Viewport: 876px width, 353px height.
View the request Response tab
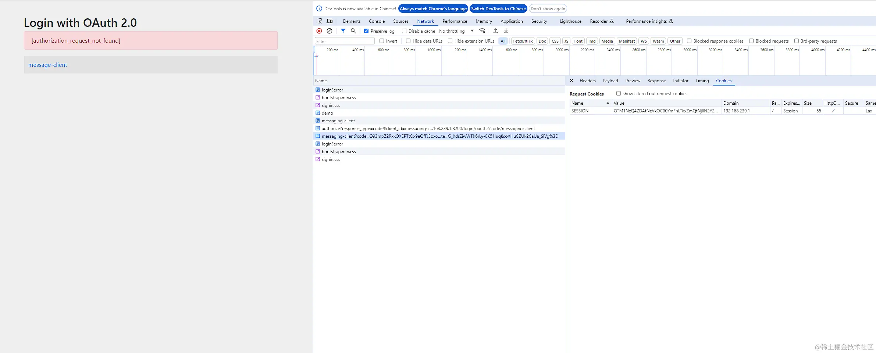click(657, 81)
